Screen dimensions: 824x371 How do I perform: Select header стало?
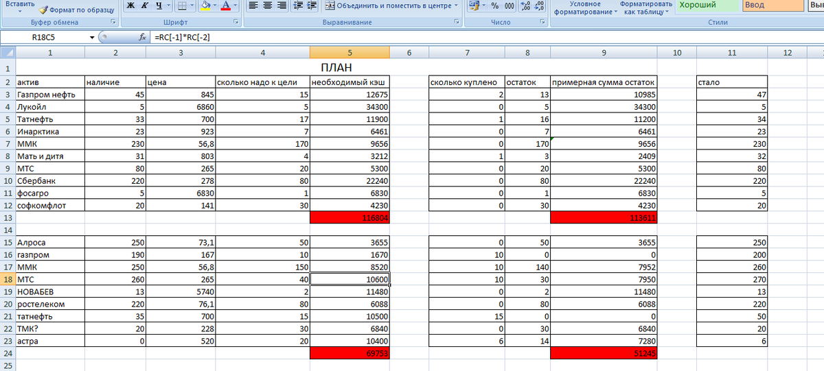coord(732,82)
